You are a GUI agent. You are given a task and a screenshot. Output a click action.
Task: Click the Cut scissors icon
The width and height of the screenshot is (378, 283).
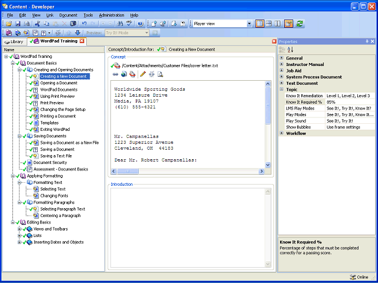click(x=37, y=24)
